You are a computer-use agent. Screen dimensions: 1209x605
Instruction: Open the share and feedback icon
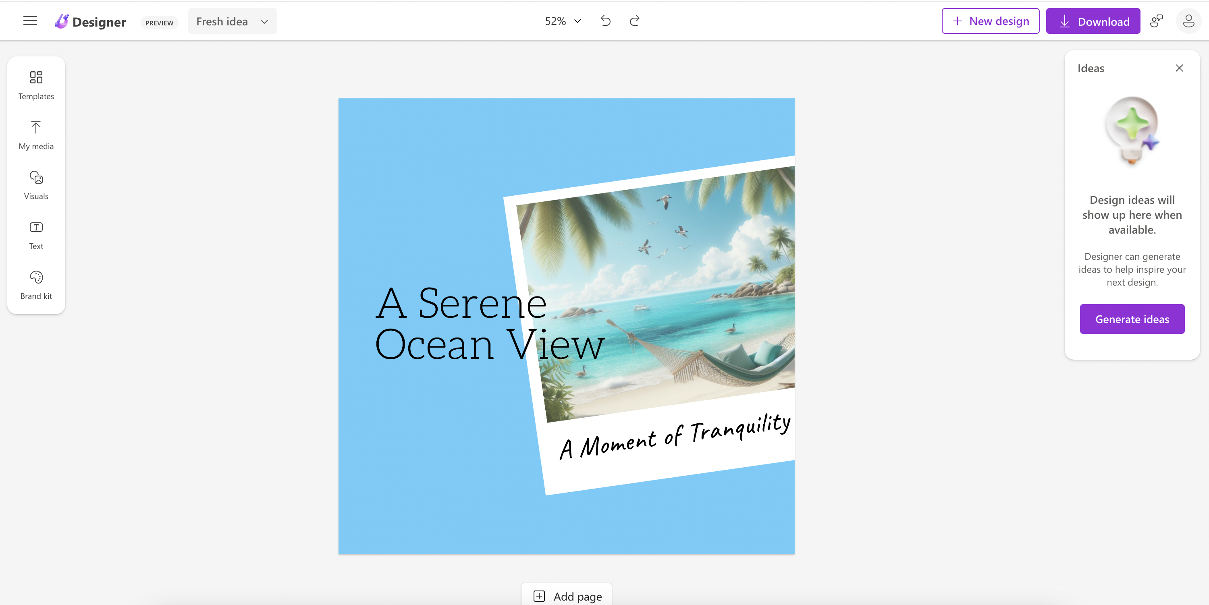[x=1157, y=21]
